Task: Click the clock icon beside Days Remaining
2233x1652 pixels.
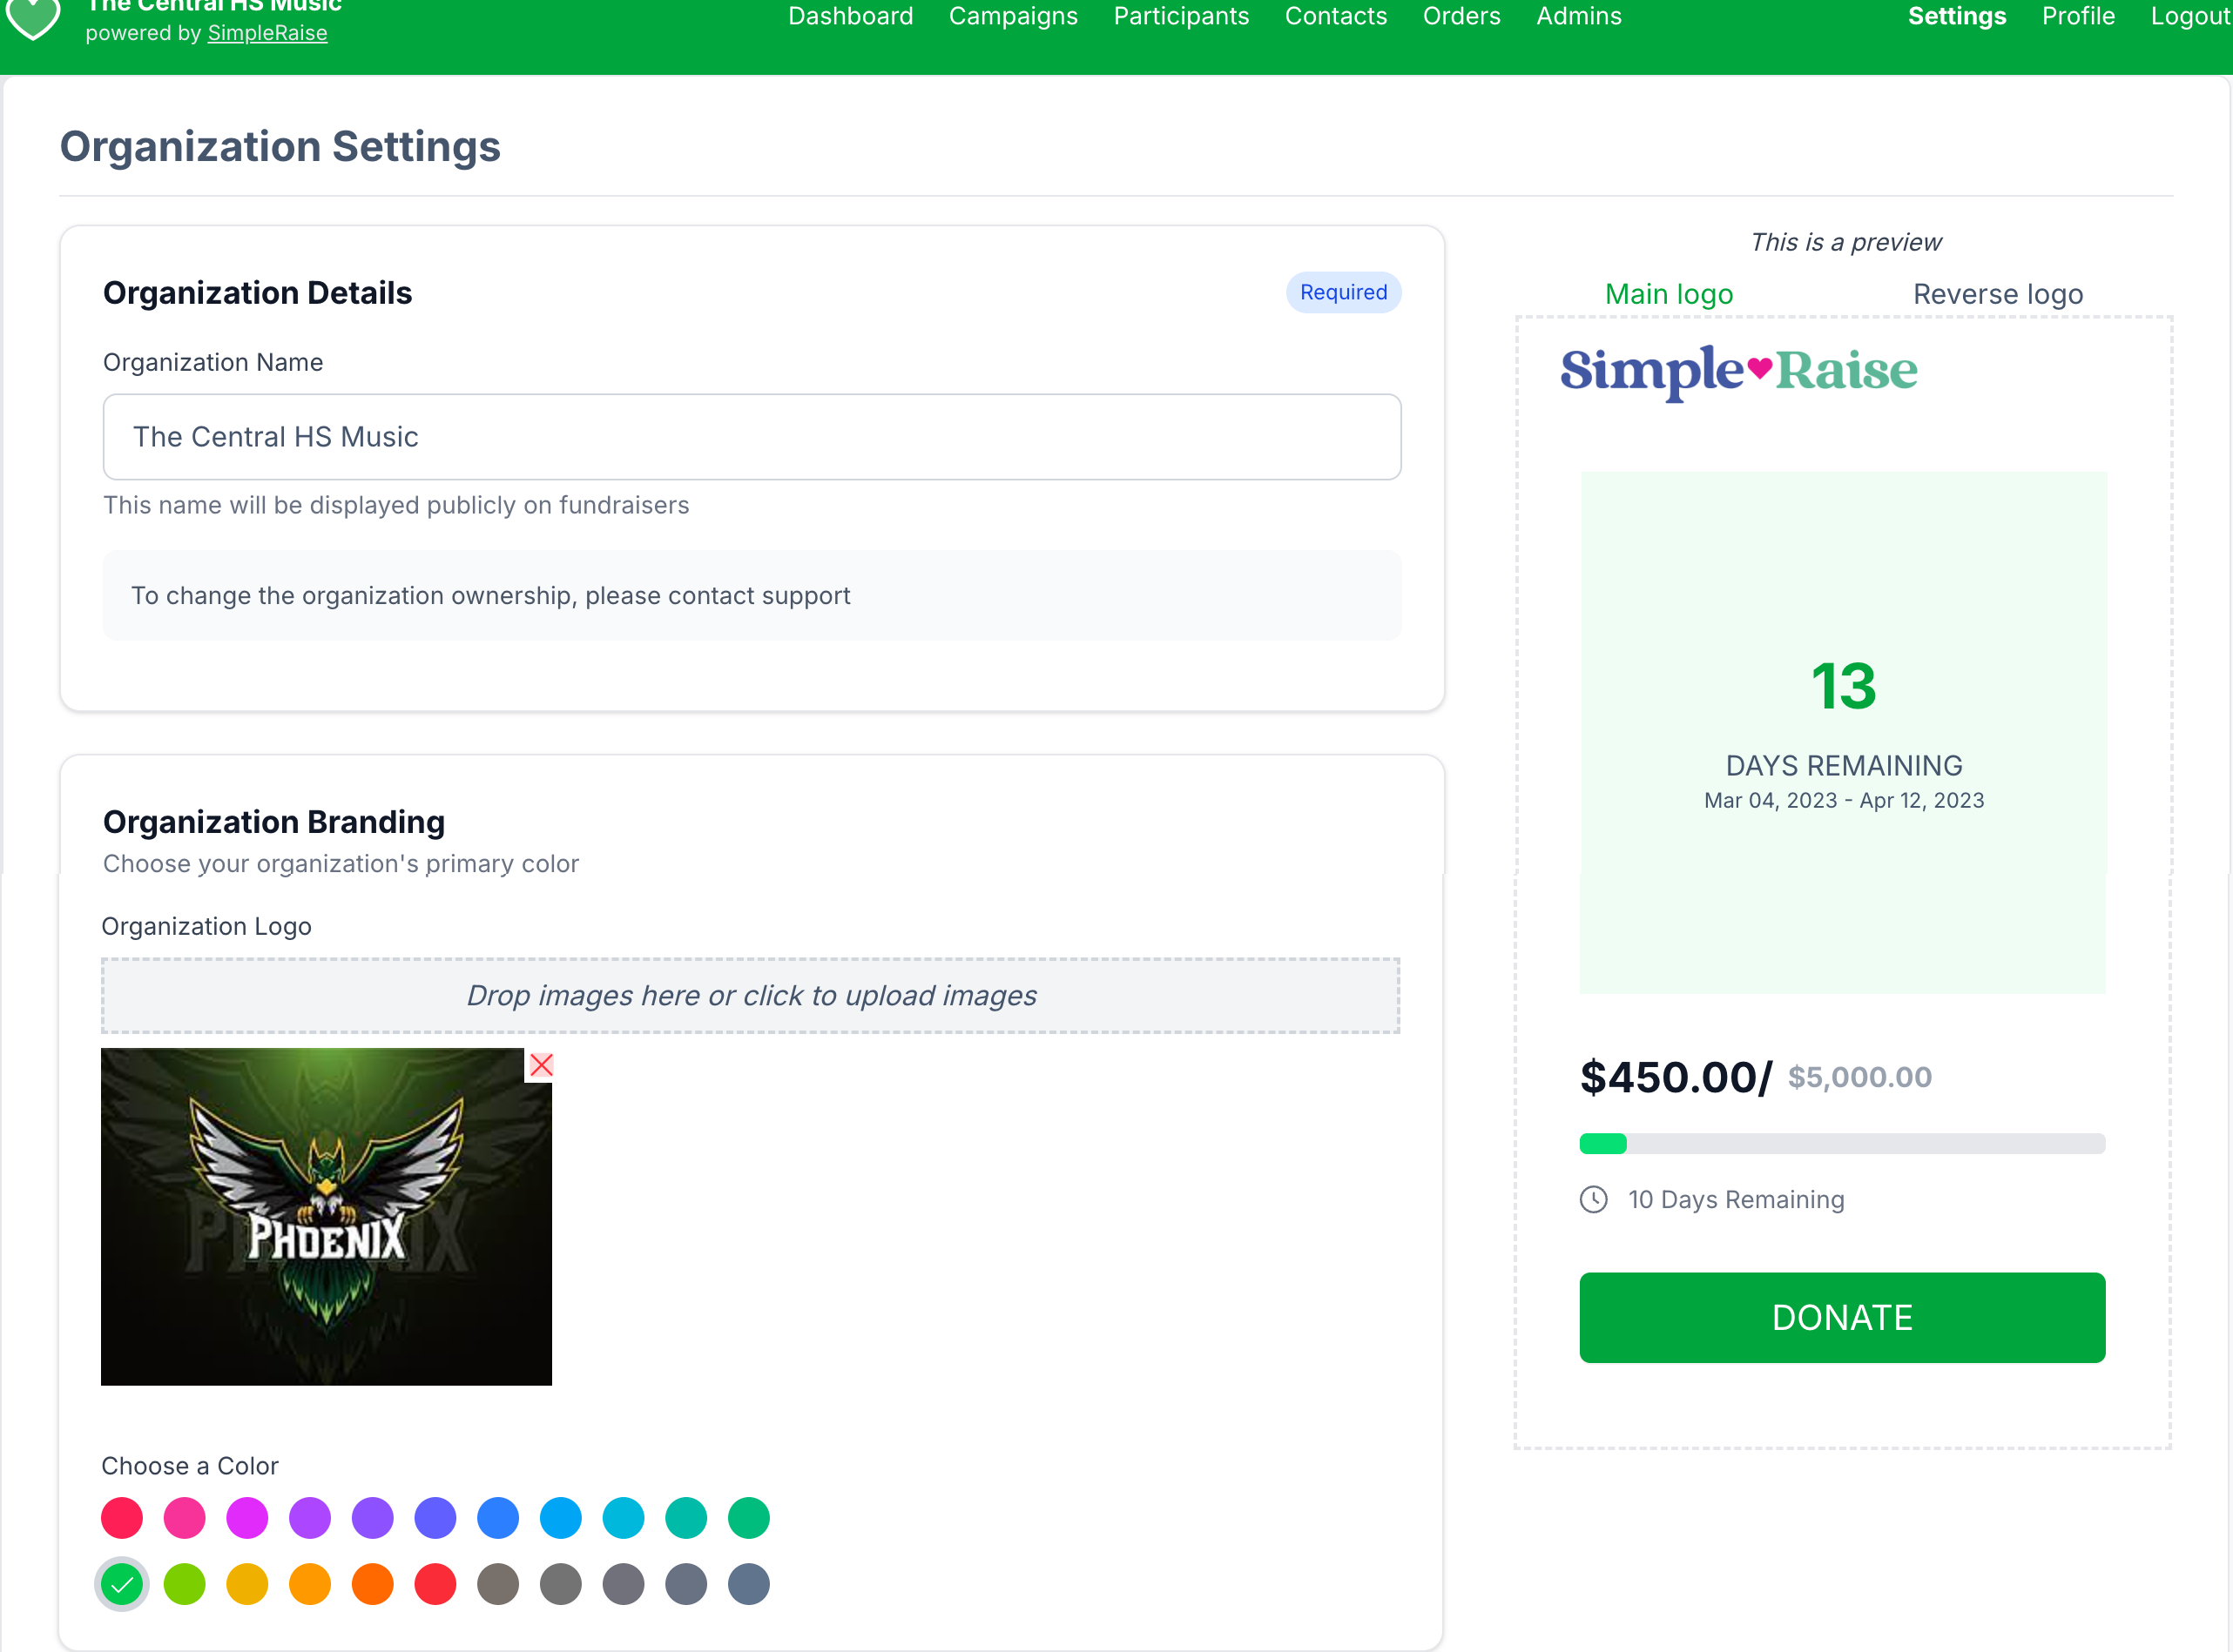Action: coord(1594,1199)
